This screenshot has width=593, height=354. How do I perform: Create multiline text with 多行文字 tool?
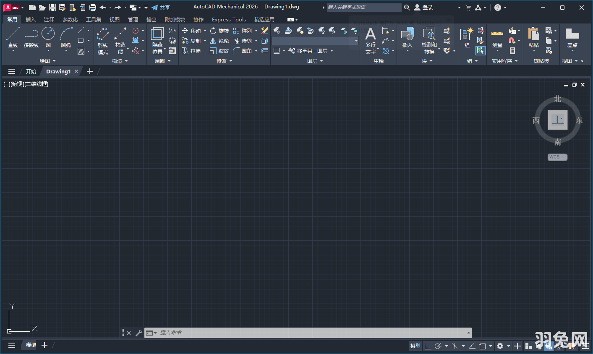pyautogui.click(x=371, y=41)
